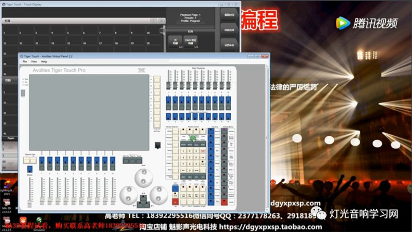Click the bottom-left attribute wheel
The height and width of the screenshot is (232, 412).
128,195
